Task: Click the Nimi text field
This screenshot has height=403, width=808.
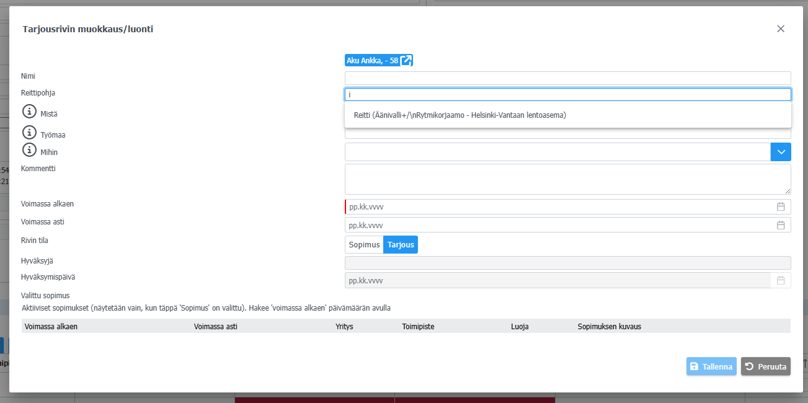Action: point(567,78)
